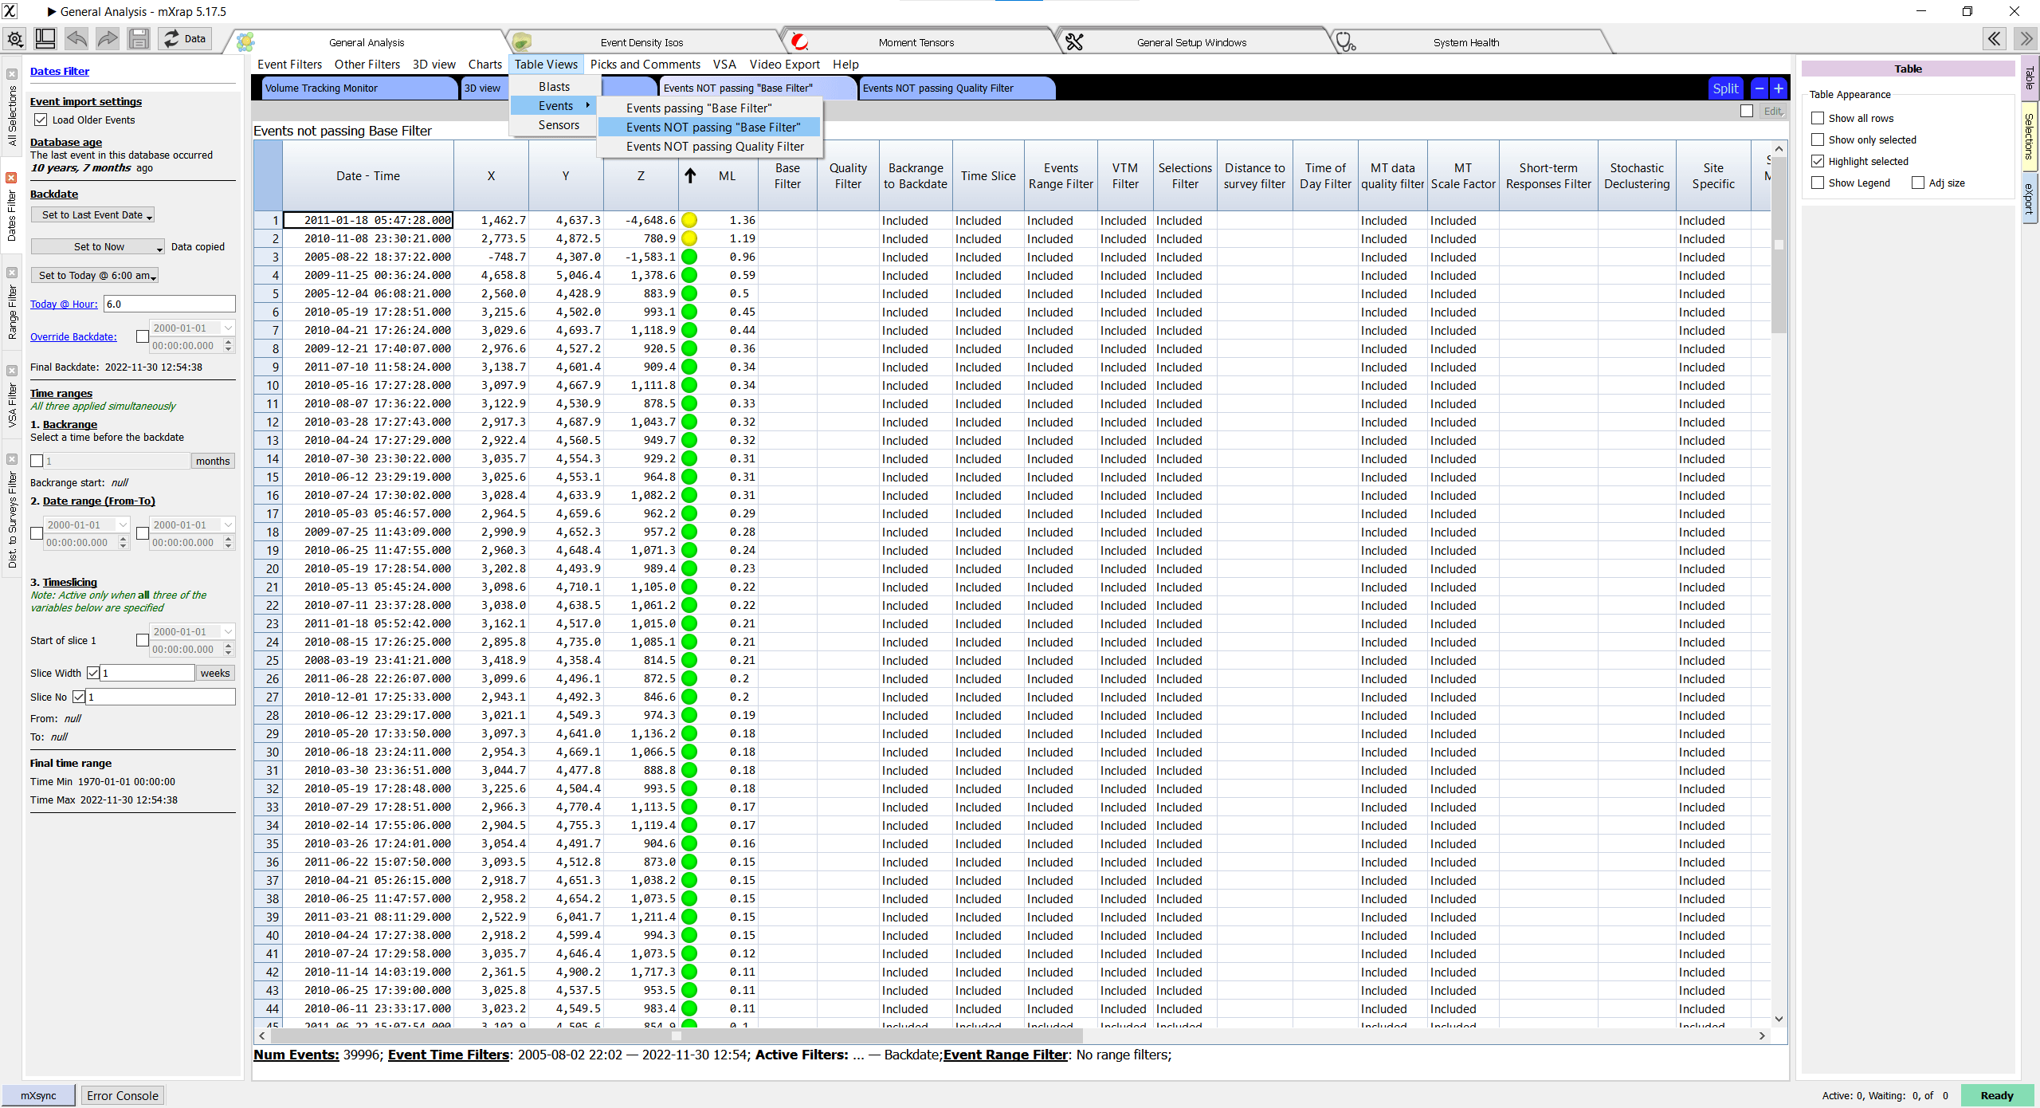Viewport: 2040px width, 1108px height.
Task: Click the panel layout icon
Action: coord(45,38)
